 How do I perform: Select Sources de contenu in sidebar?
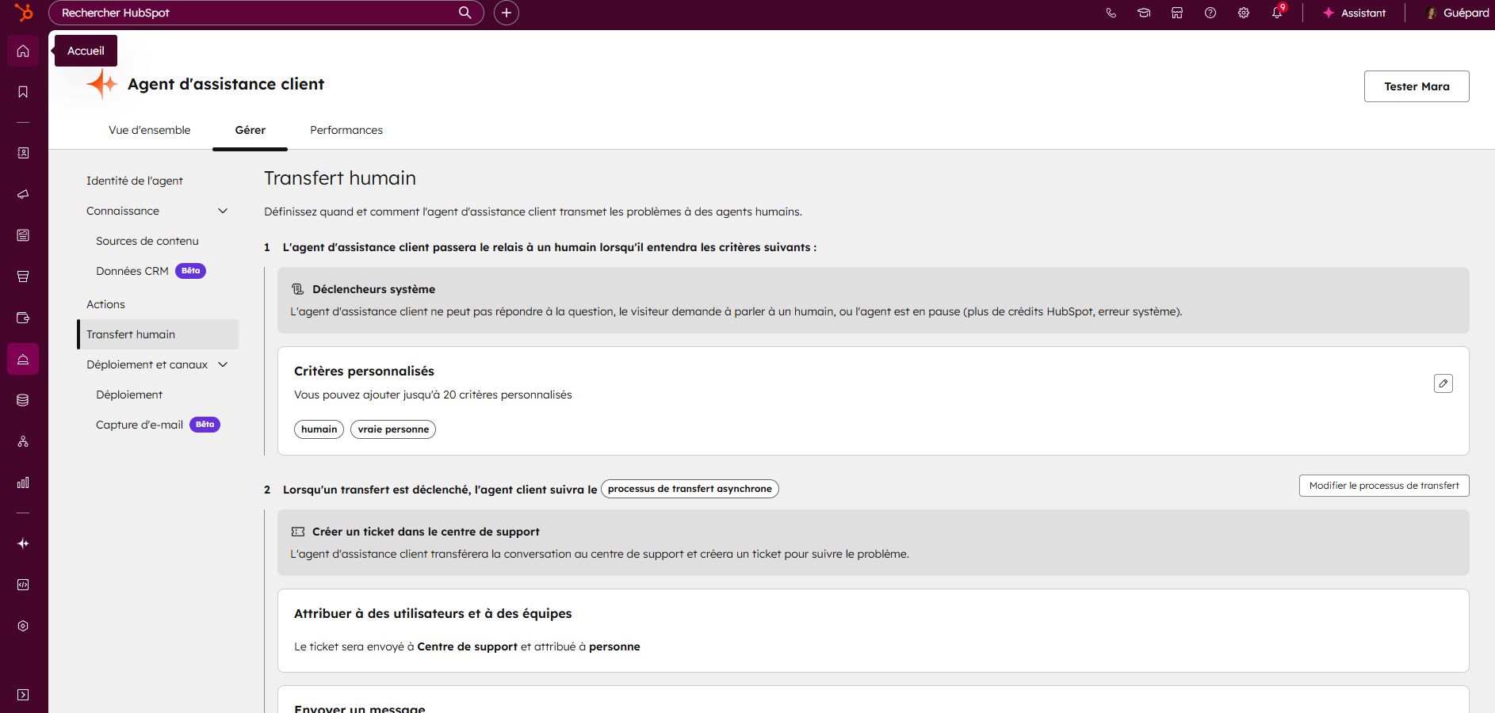click(x=147, y=241)
